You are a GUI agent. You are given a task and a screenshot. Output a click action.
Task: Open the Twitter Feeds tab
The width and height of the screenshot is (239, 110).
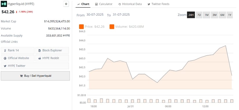[x=158, y=4]
